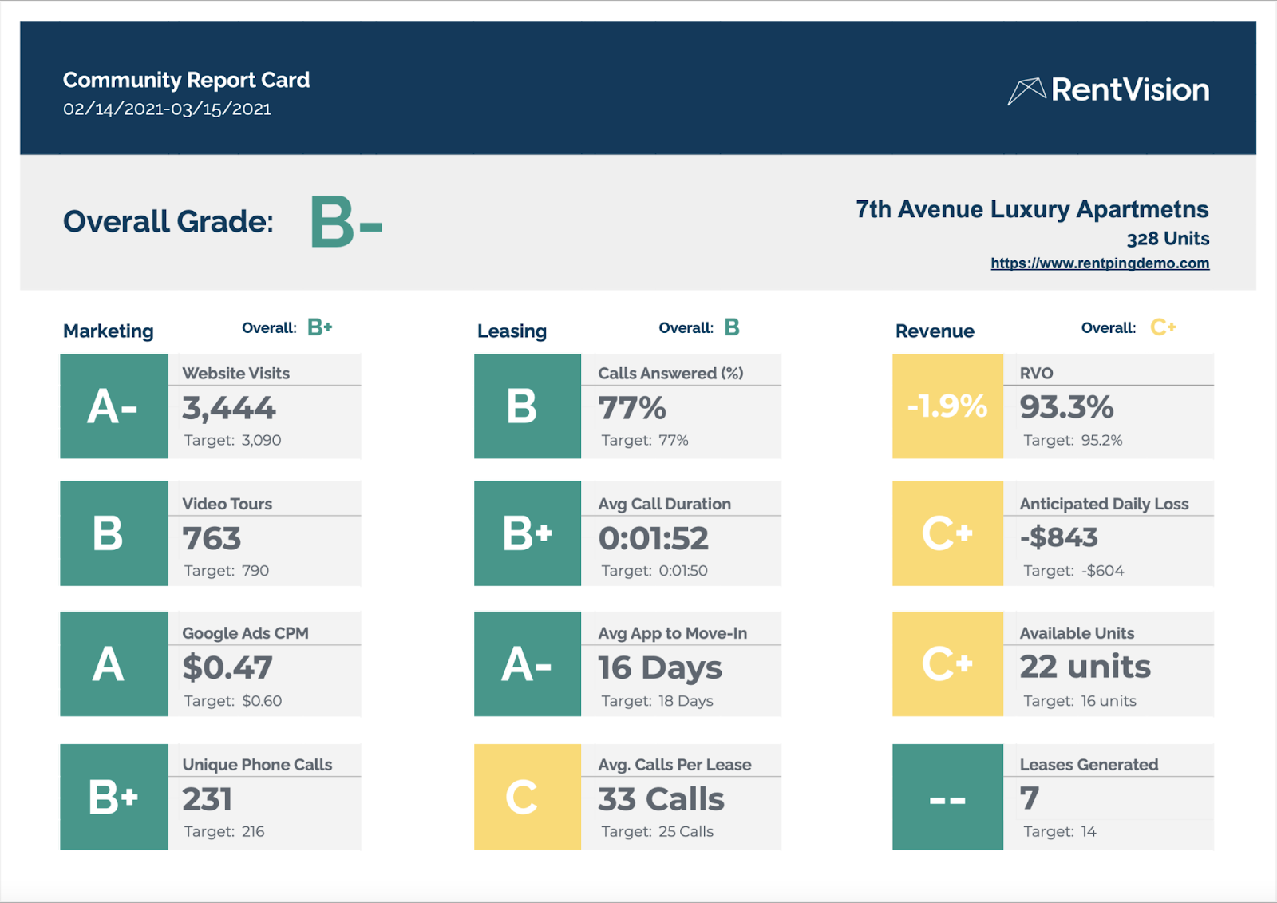Click the 7th Avenue Luxury Apartments title
Image resolution: width=1277 pixels, height=903 pixels.
click(x=1031, y=209)
